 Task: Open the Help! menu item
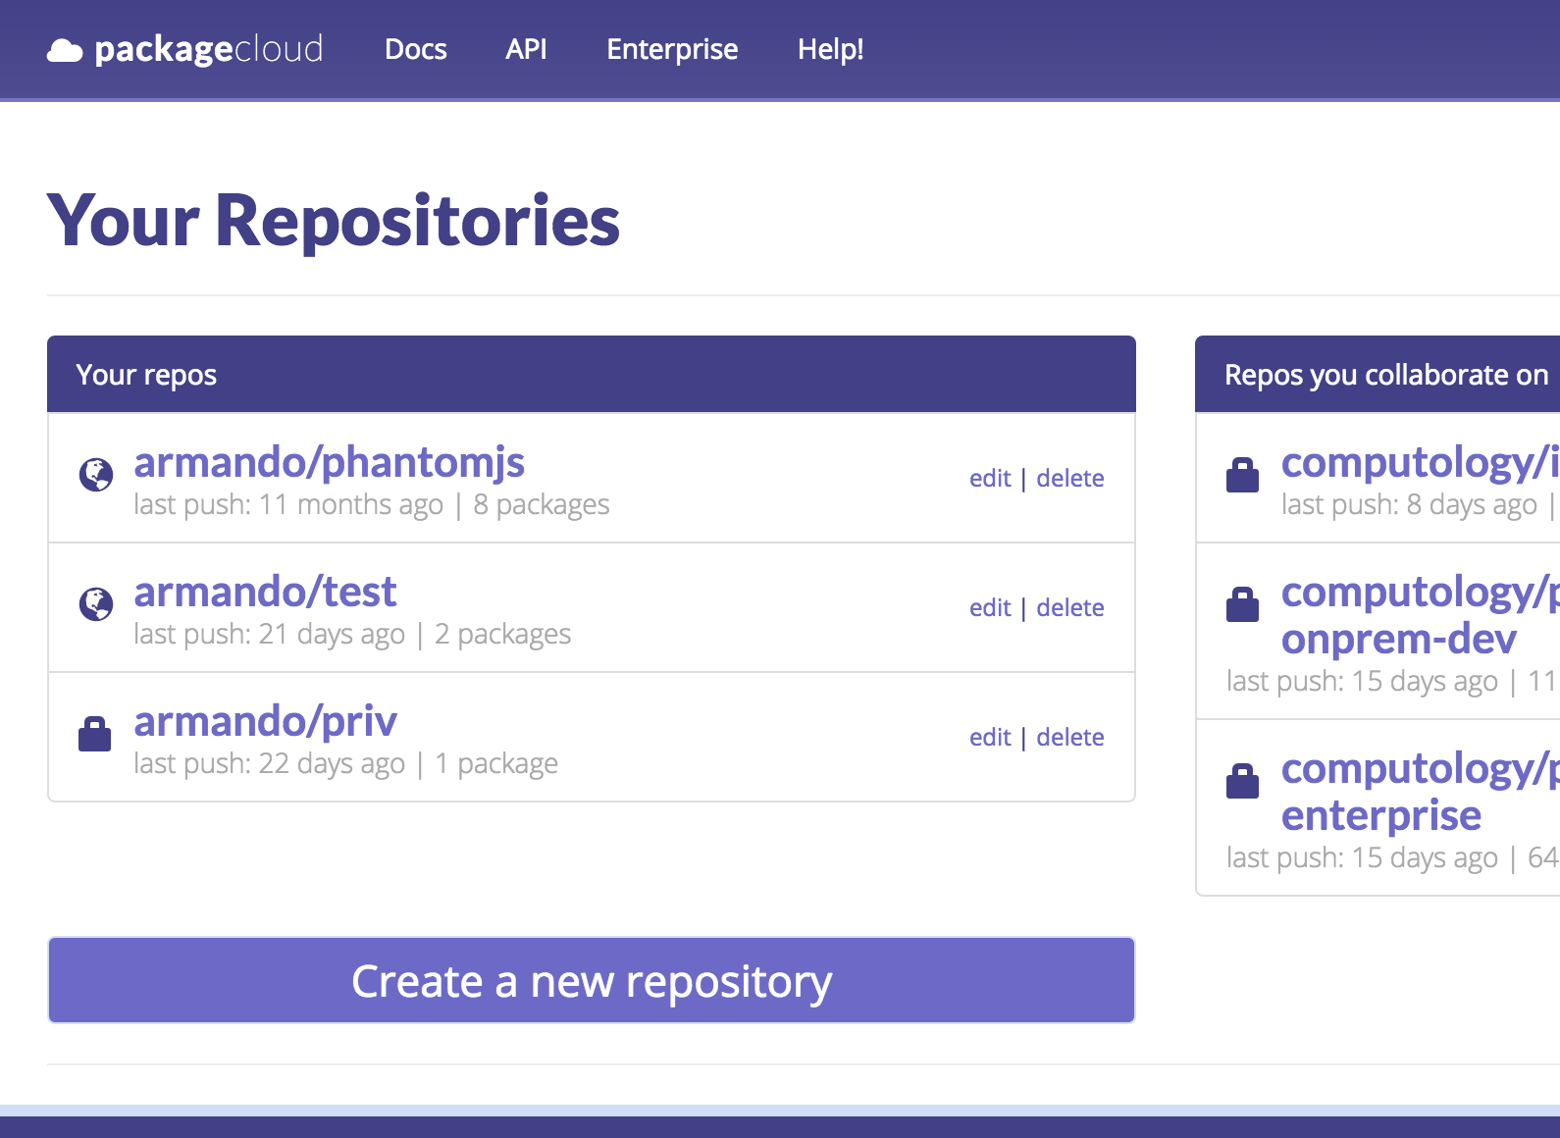point(831,49)
